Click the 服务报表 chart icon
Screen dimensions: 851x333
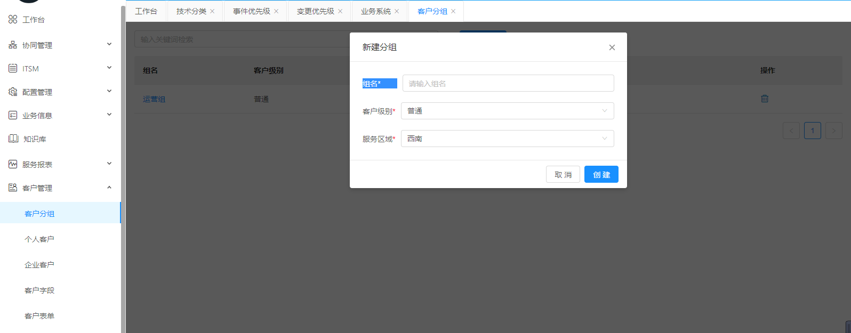coord(13,164)
